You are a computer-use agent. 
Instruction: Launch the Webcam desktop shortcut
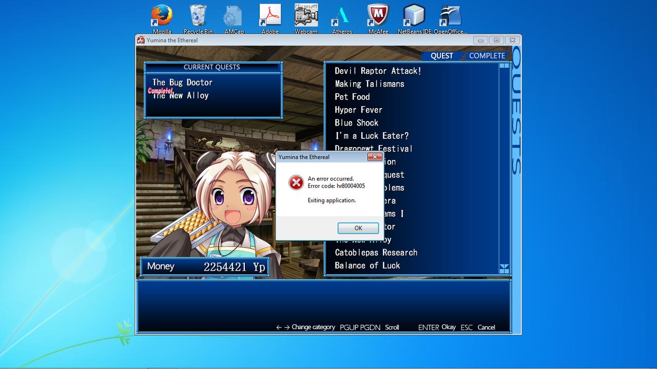pos(306,16)
